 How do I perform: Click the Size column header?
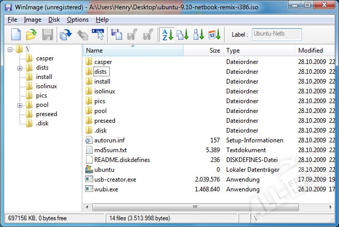click(x=215, y=51)
